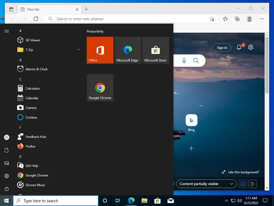Open Cortana circle on taskbar
This screenshot has height=206, width=274.
pos(105,201)
